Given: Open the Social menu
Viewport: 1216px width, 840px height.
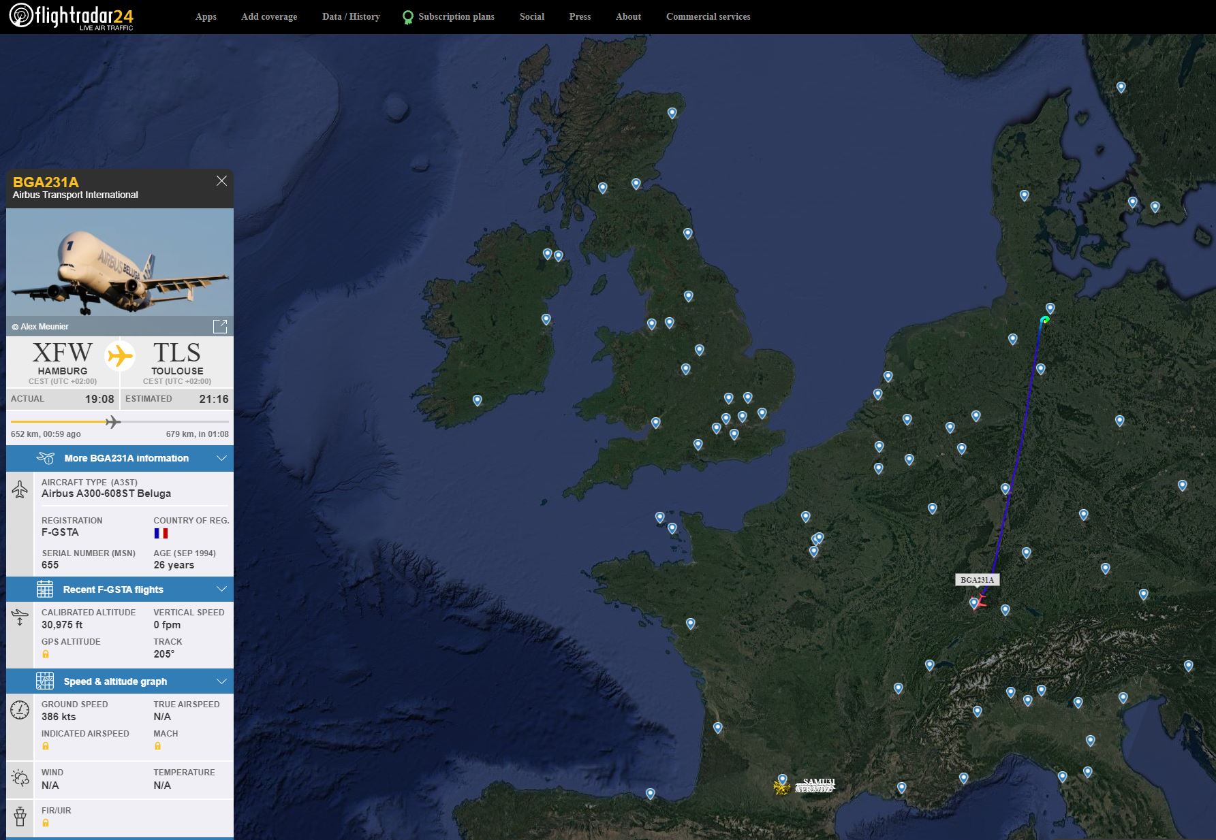Looking at the screenshot, I should tap(531, 16).
